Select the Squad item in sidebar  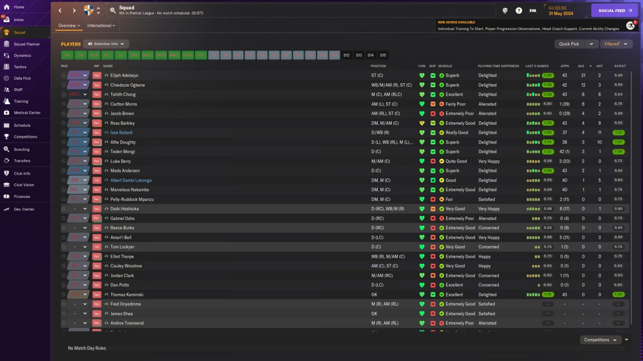tap(25, 33)
